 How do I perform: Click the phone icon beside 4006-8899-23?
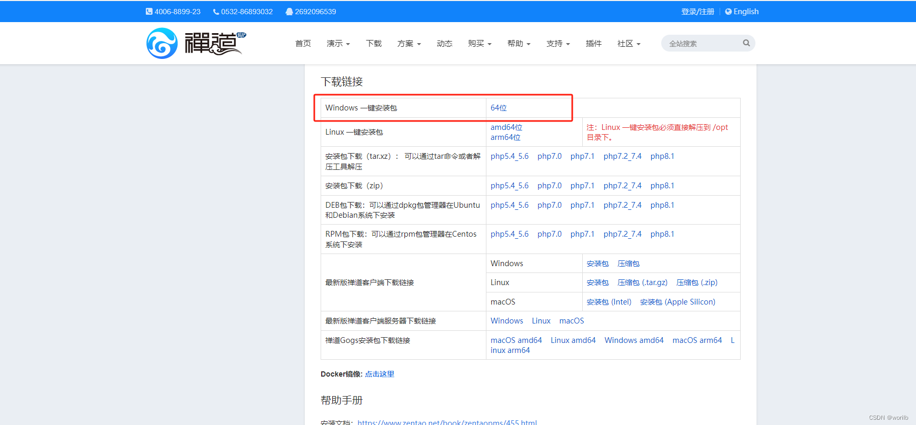[149, 12]
